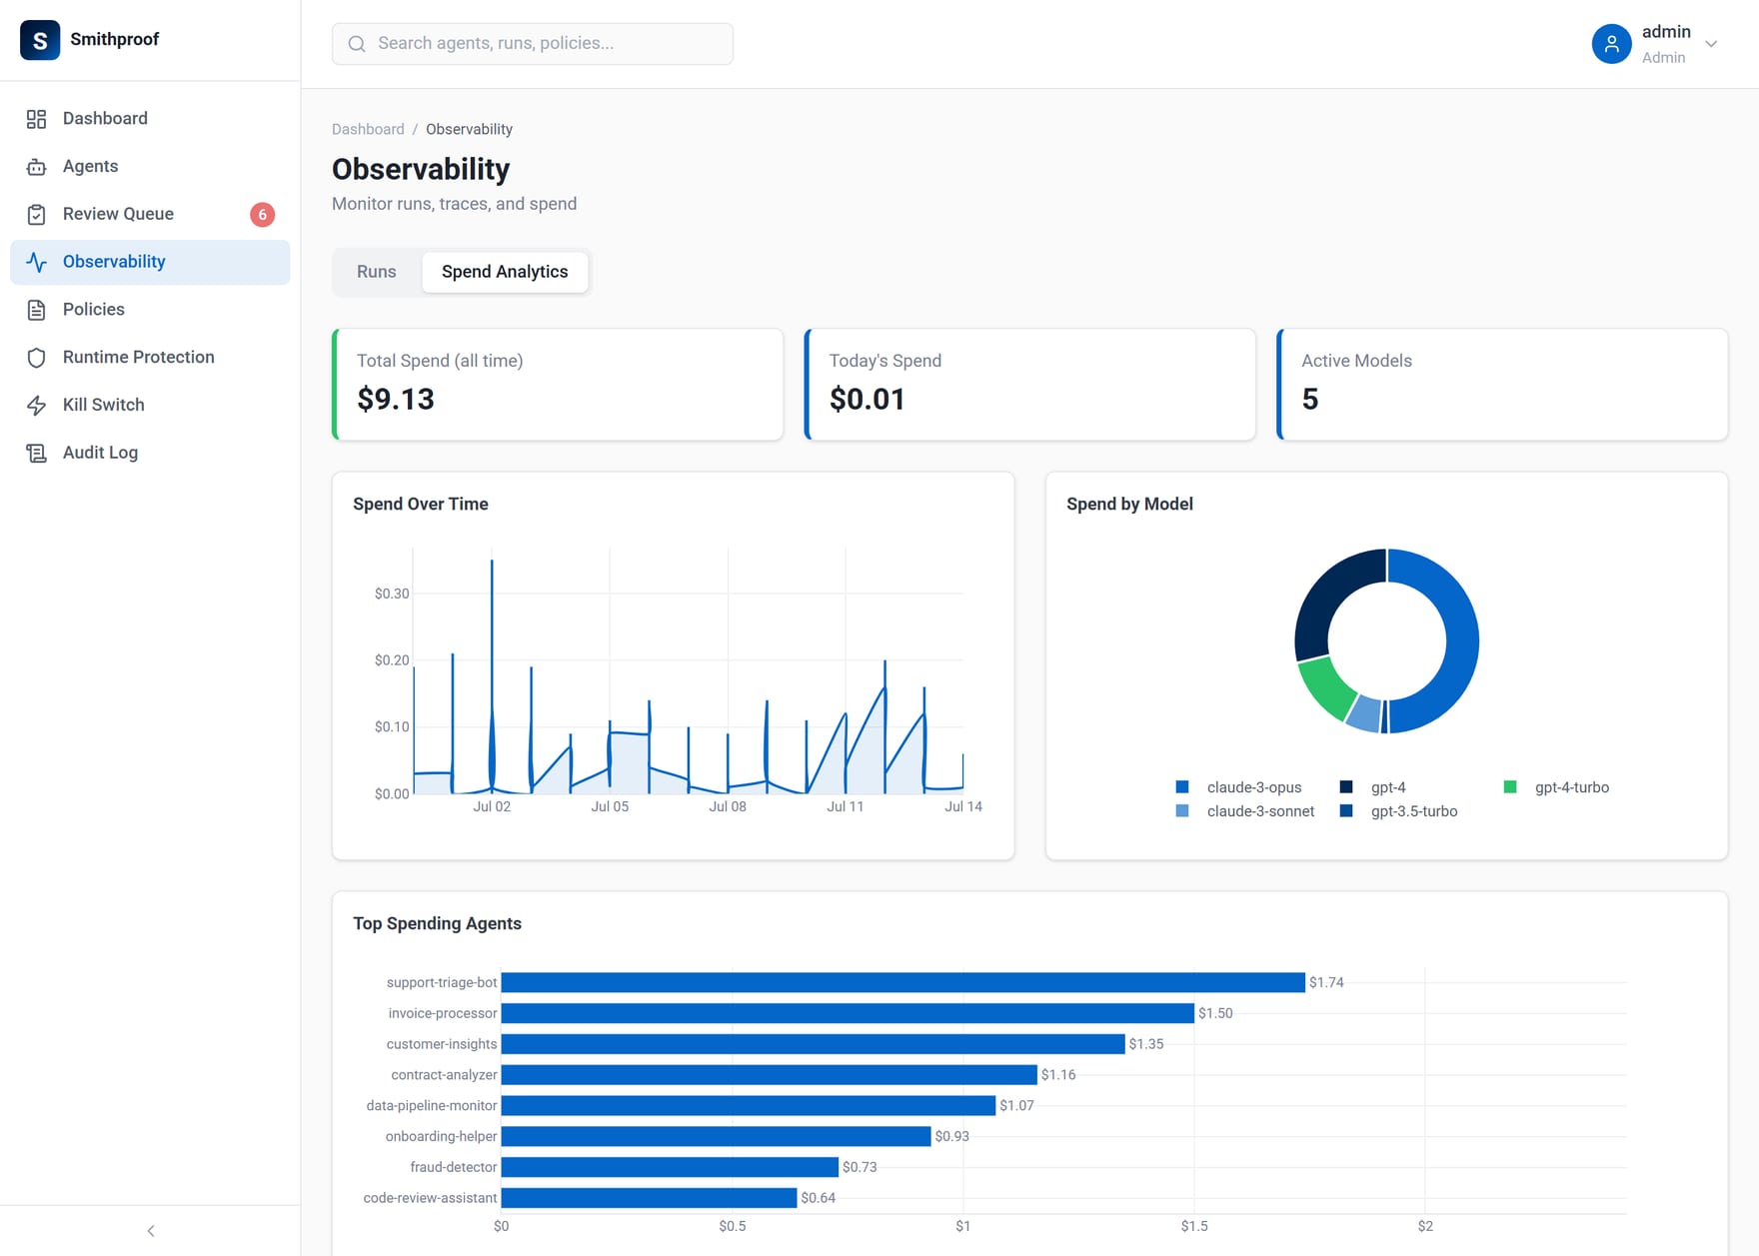
Task: Open Agents from the sidebar menu
Action: (150, 167)
